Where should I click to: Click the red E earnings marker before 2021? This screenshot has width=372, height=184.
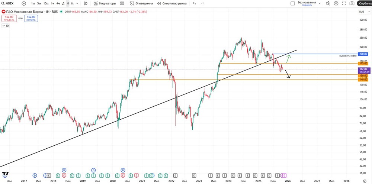[137, 175]
